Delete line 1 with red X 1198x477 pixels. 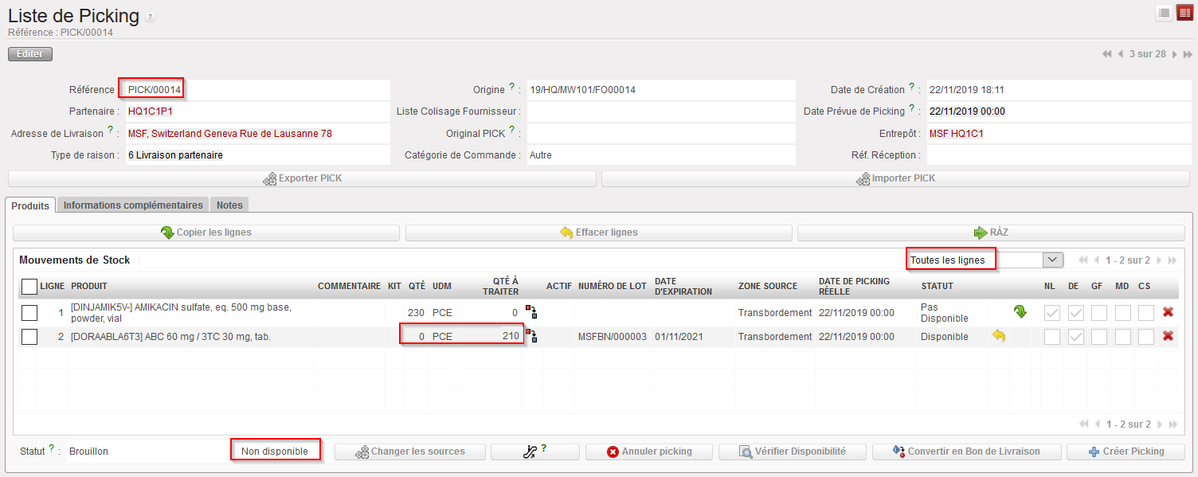tap(1168, 312)
